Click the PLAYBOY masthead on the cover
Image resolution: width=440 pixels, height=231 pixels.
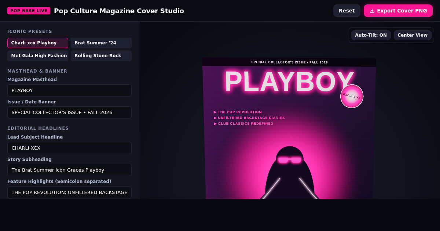[x=289, y=82]
